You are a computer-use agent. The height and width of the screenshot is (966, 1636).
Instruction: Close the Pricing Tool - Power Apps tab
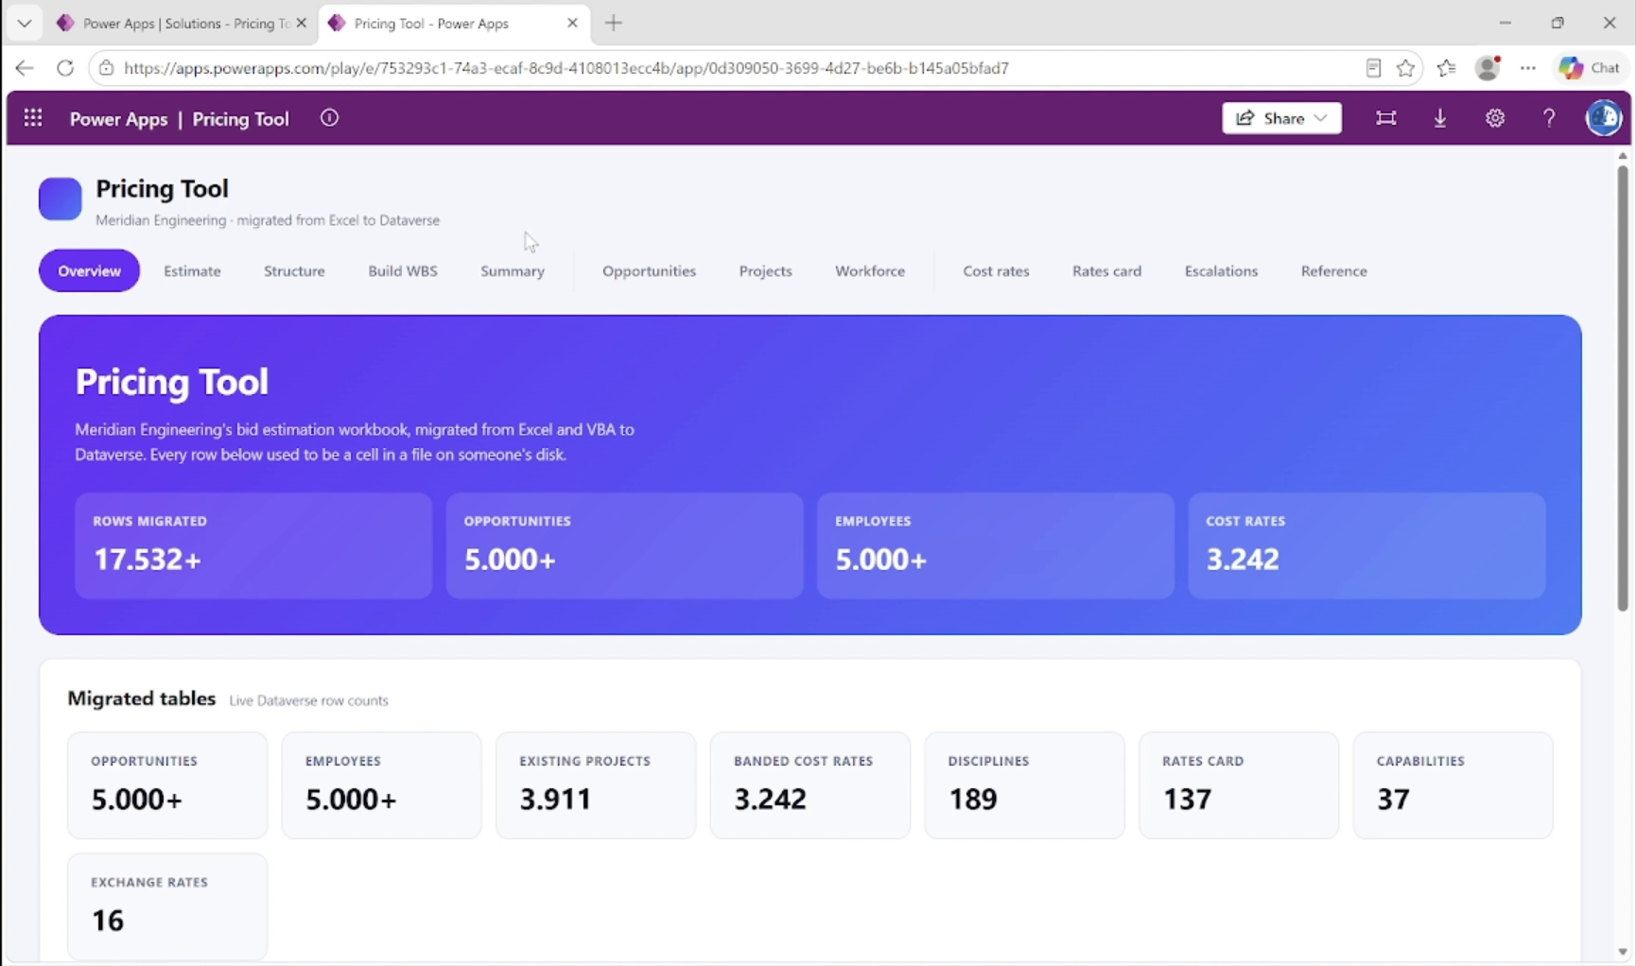(572, 23)
